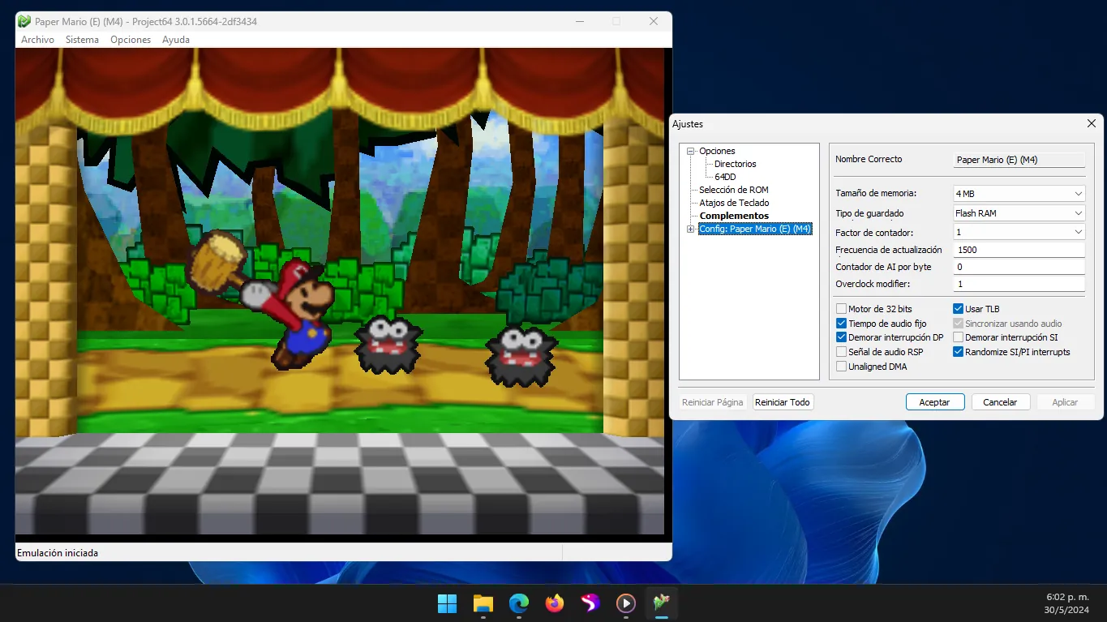This screenshot has height=622, width=1107.
Task: Open Firefox from the taskbar
Action: (555, 603)
